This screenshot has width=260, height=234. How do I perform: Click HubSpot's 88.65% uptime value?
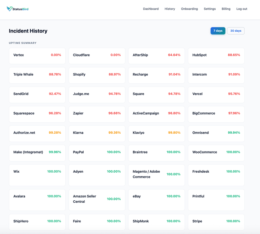[x=234, y=55]
